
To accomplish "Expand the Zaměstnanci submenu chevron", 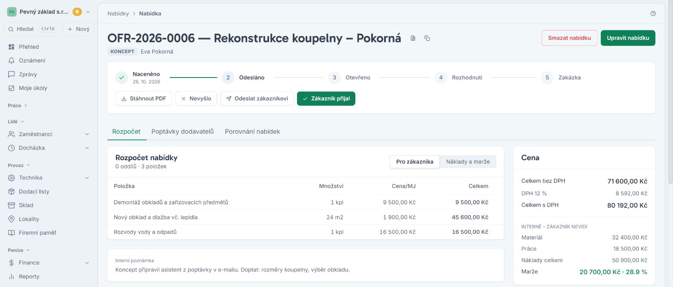I will [87, 134].
